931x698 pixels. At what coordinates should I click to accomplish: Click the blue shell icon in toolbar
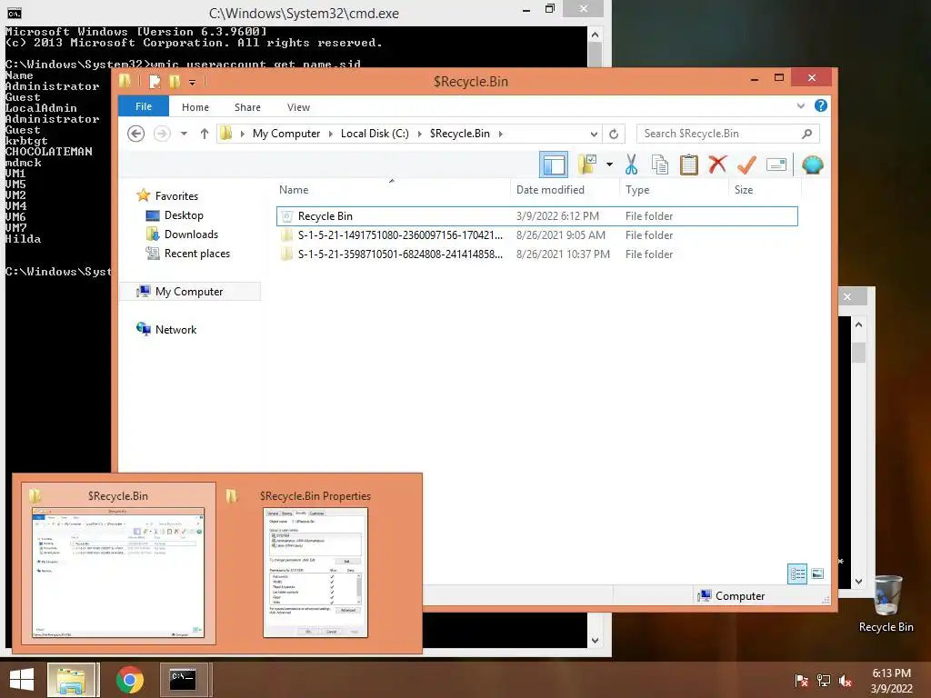(812, 165)
